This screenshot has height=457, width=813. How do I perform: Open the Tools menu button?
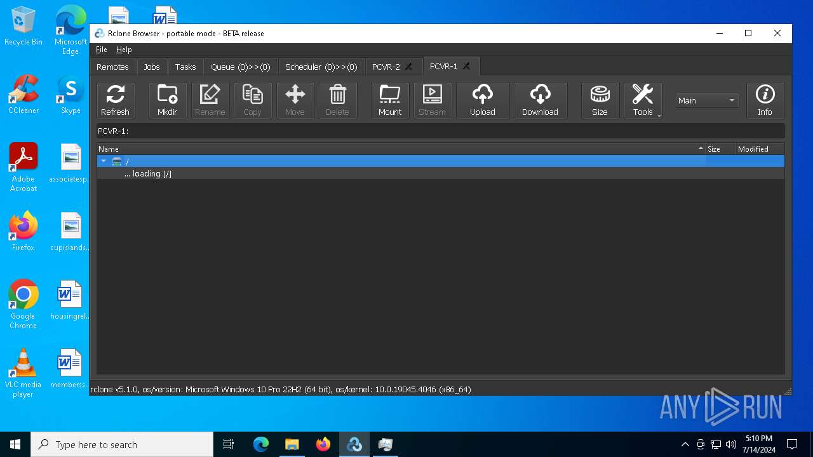click(643, 100)
